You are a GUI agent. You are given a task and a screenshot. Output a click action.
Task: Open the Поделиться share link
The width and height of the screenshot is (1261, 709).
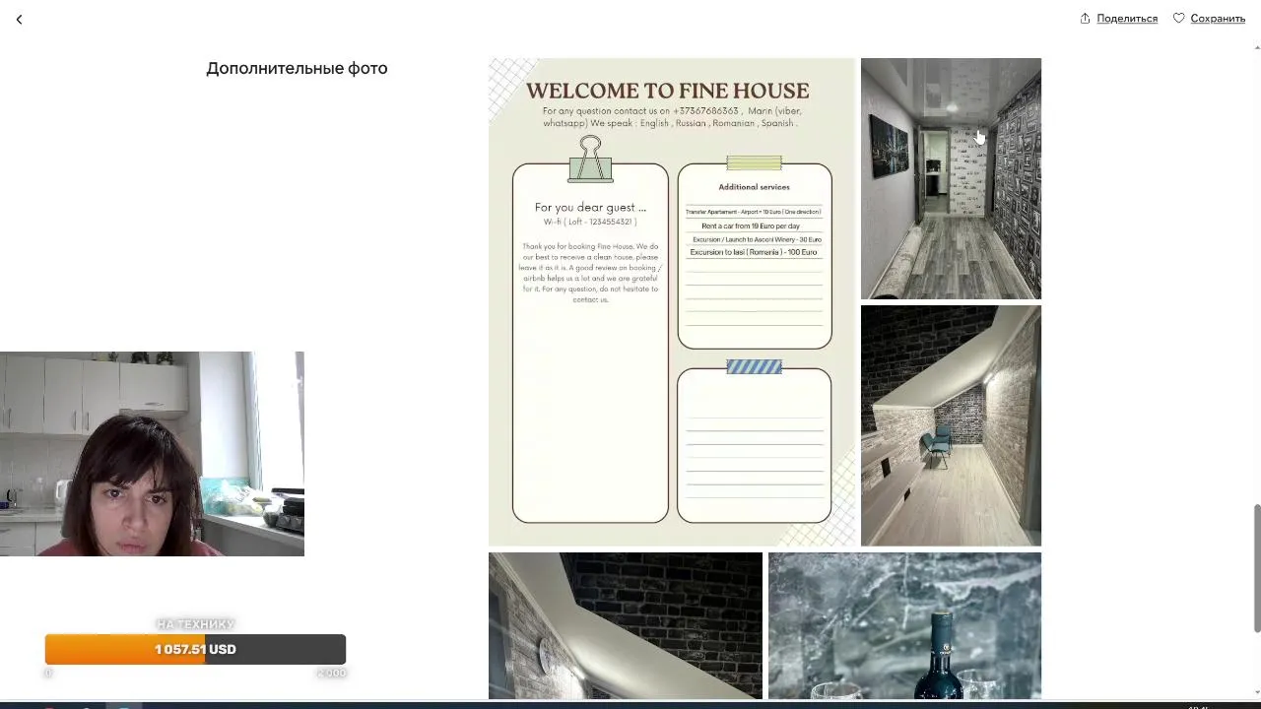coord(1127,19)
